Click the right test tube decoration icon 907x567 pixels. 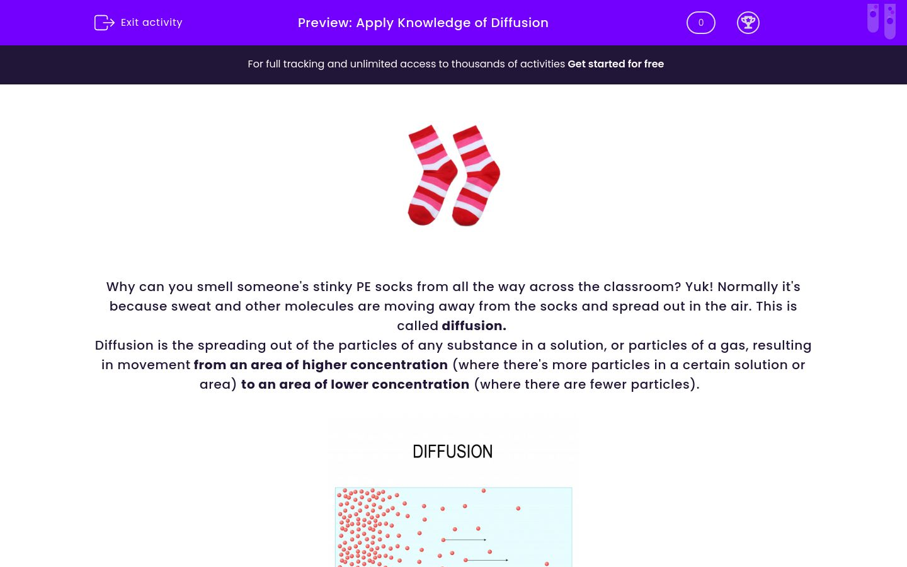[x=890, y=21]
